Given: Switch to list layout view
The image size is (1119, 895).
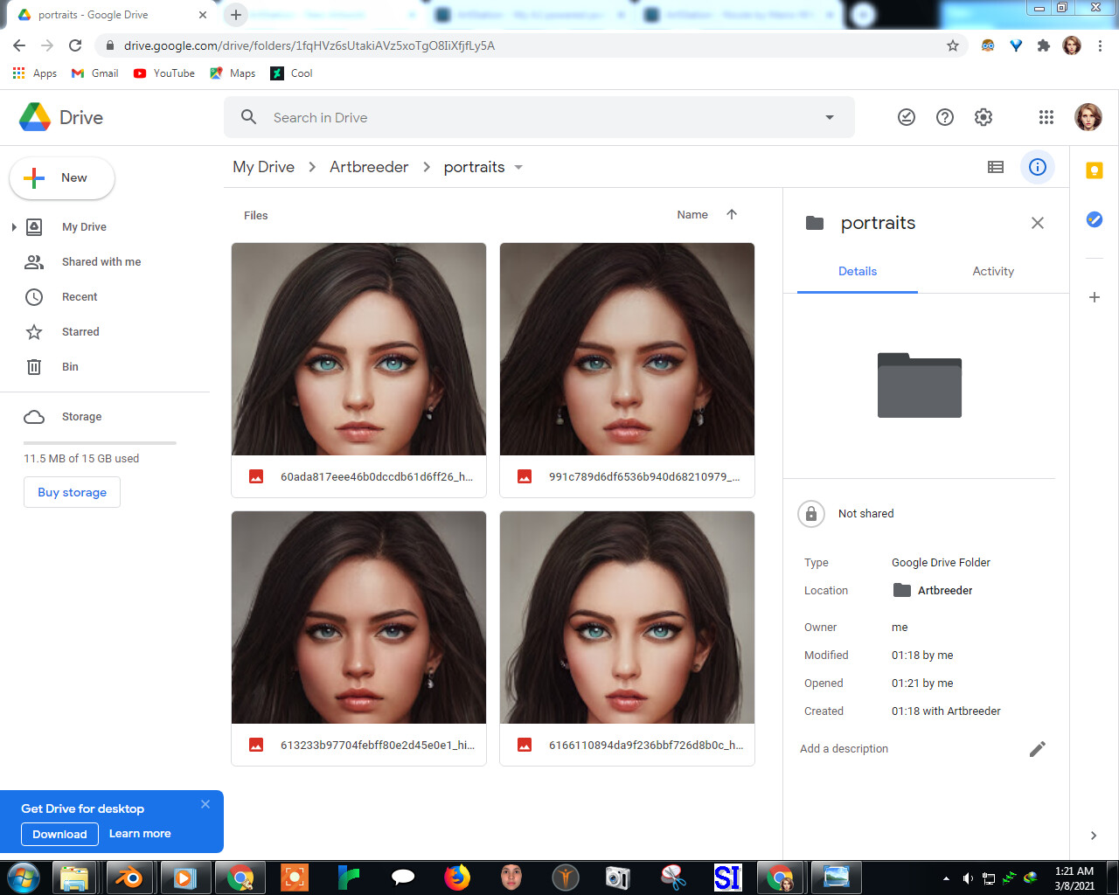Looking at the screenshot, I should click(x=996, y=167).
